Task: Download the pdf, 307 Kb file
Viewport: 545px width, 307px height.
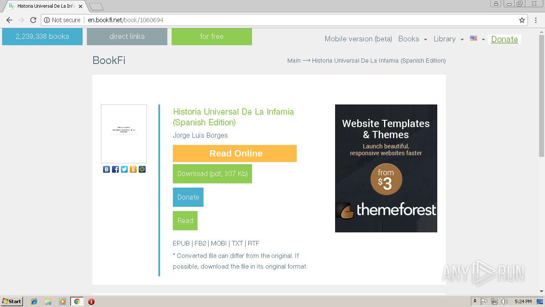Action: coord(212,174)
